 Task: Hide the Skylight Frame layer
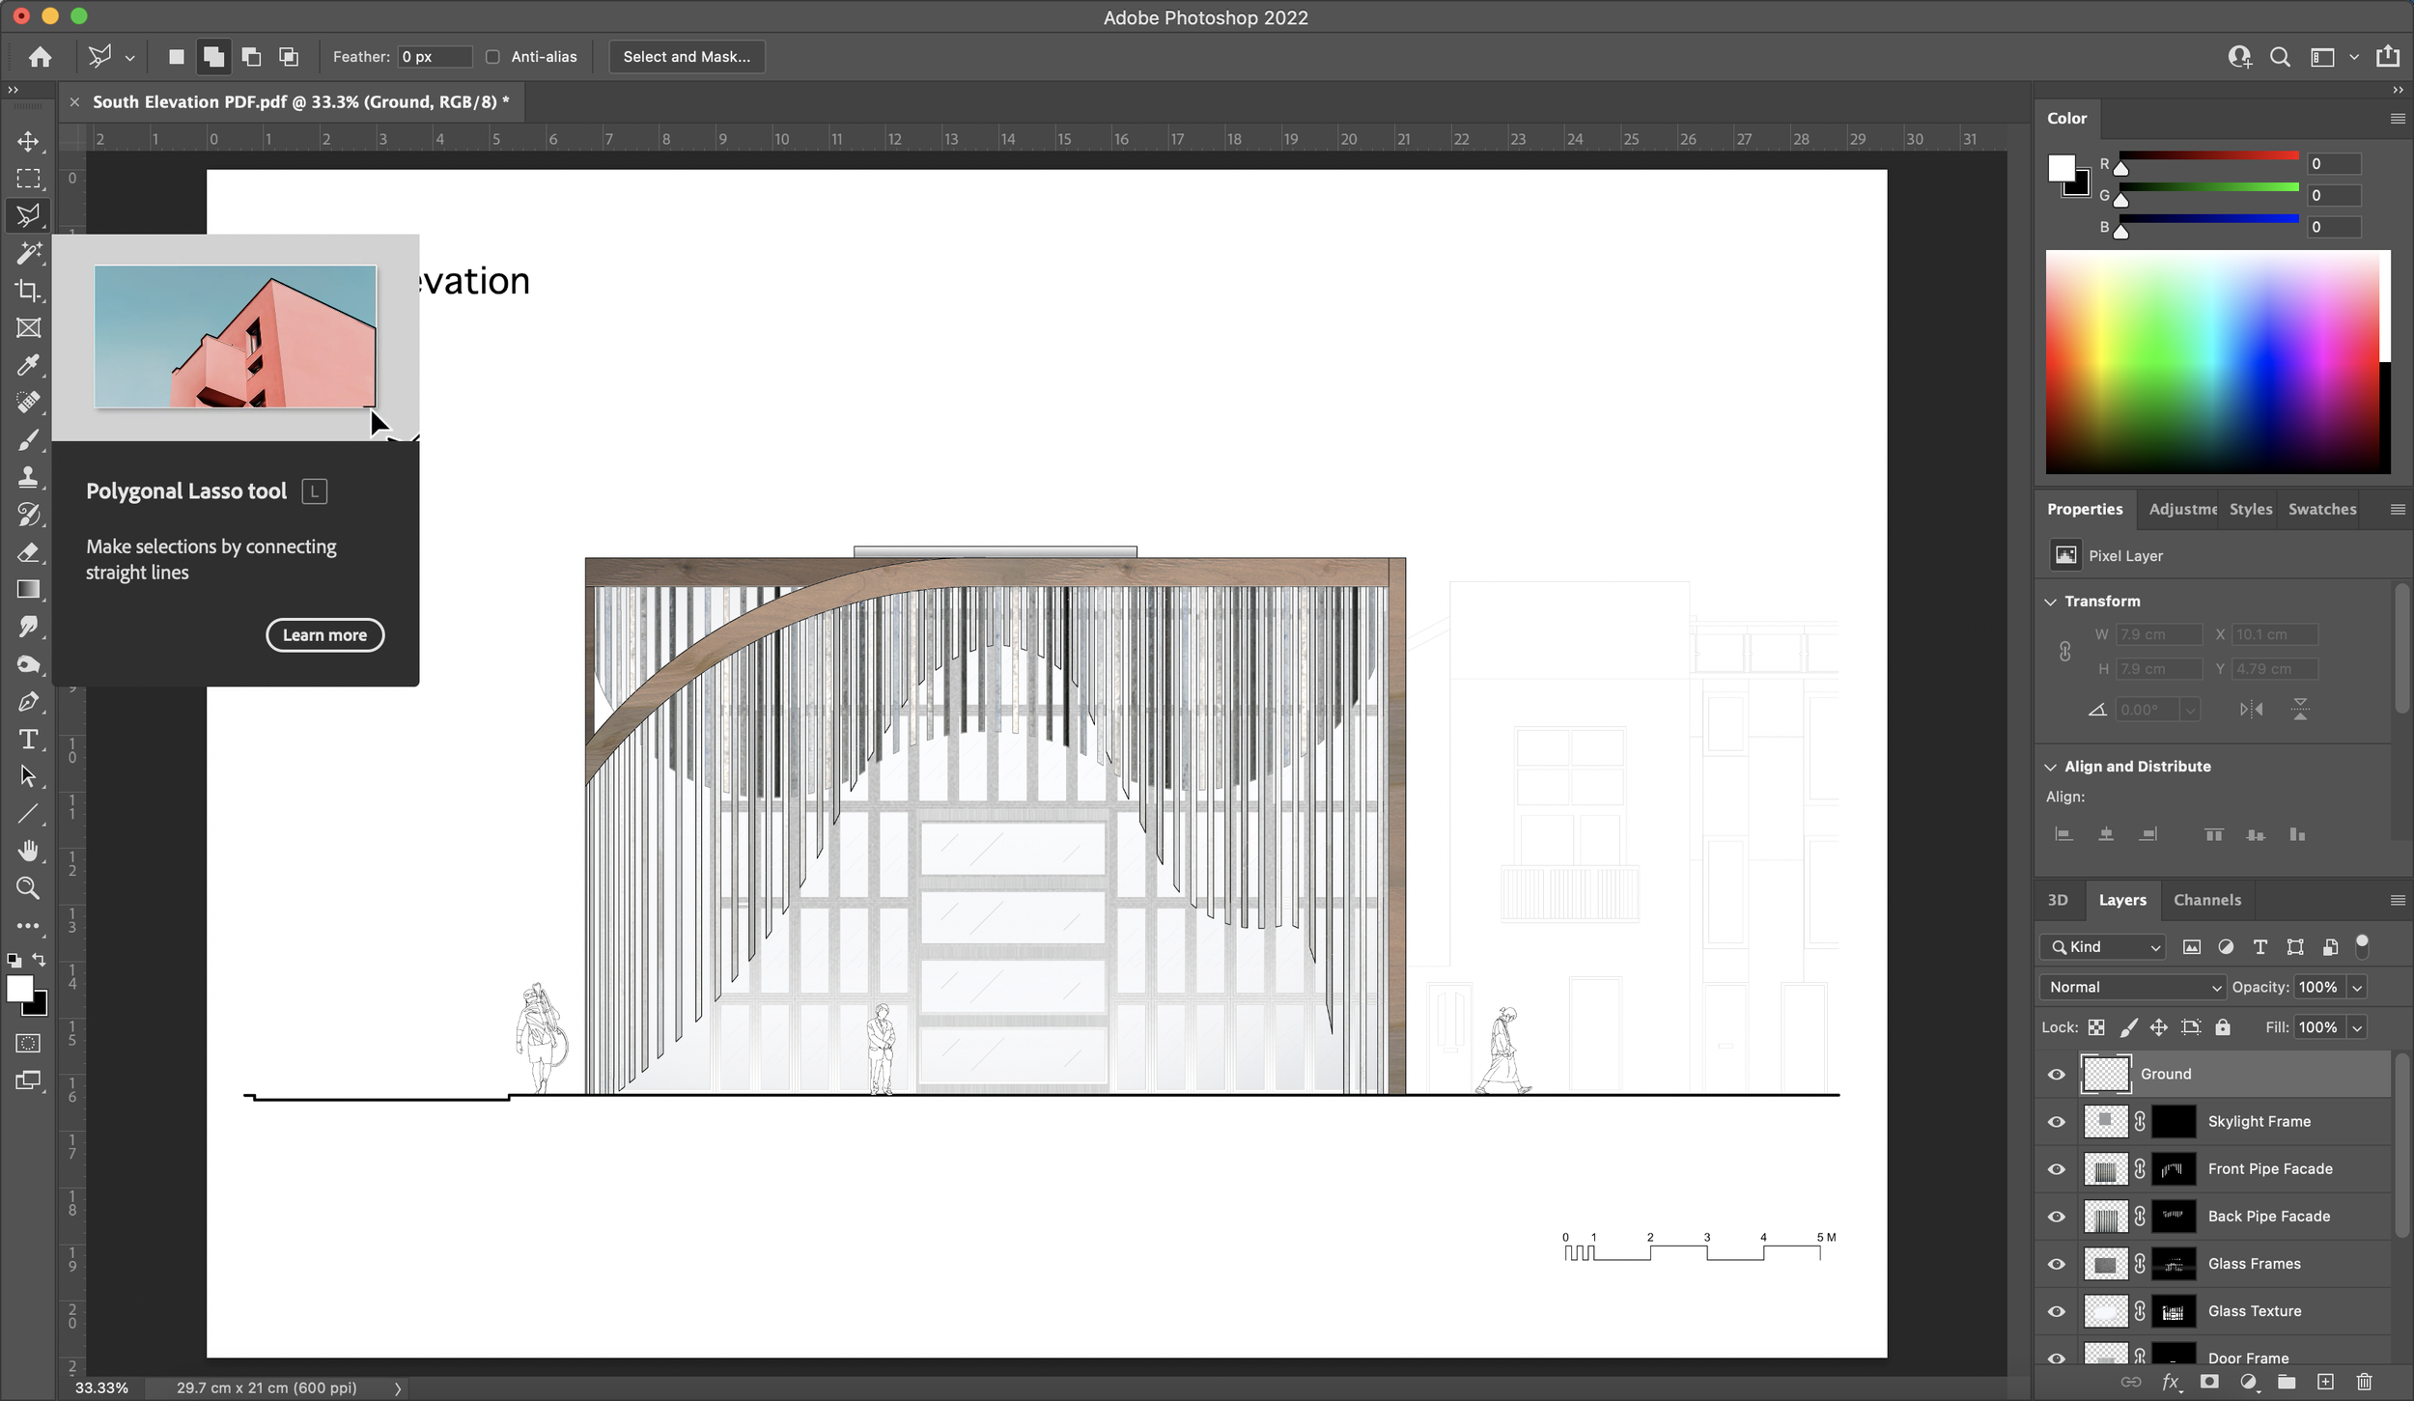(2058, 1121)
